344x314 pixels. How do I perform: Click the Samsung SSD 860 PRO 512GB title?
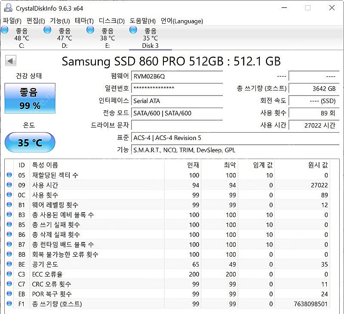pyautogui.click(x=171, y=61)
